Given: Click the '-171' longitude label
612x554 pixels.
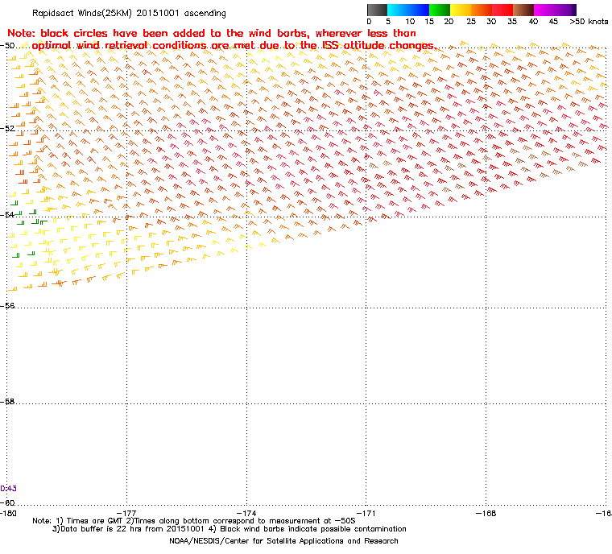Looking at the screenshot, I should click(x=366, y=513).
